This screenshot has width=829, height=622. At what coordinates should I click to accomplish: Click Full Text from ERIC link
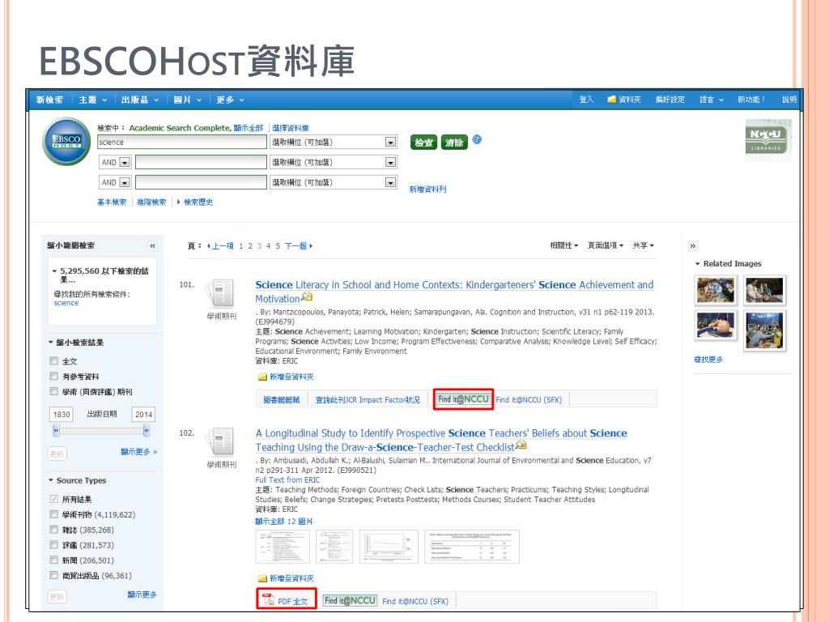pos(287,479)
